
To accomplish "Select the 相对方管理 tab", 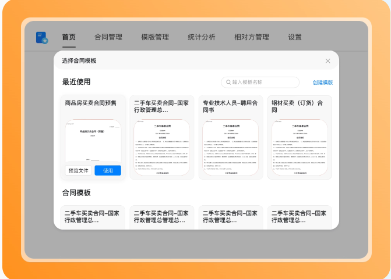I will (252, 37).
